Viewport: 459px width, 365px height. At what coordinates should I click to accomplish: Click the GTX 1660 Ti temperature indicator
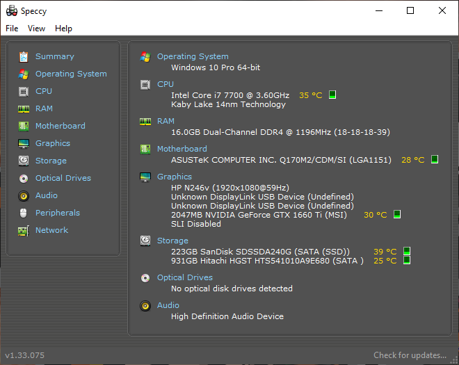tap(397, 214)
